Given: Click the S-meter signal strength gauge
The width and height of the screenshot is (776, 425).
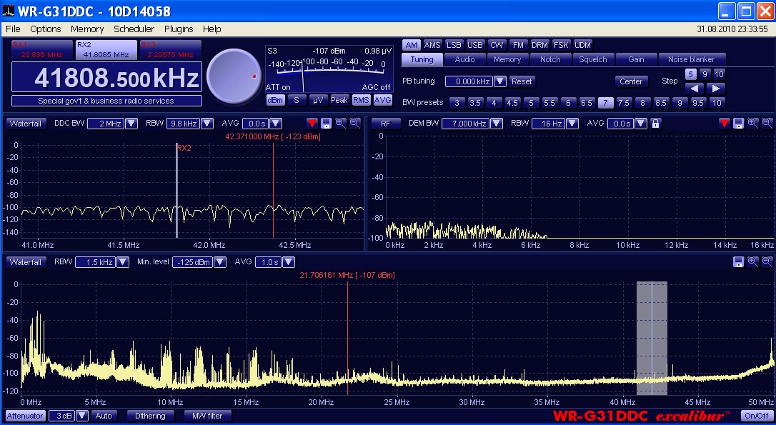Looking at the screenshot, I should coord(329,69).
